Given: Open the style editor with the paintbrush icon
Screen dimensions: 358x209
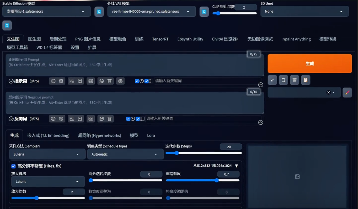Looking at the screenshot, I should (347, 92).
